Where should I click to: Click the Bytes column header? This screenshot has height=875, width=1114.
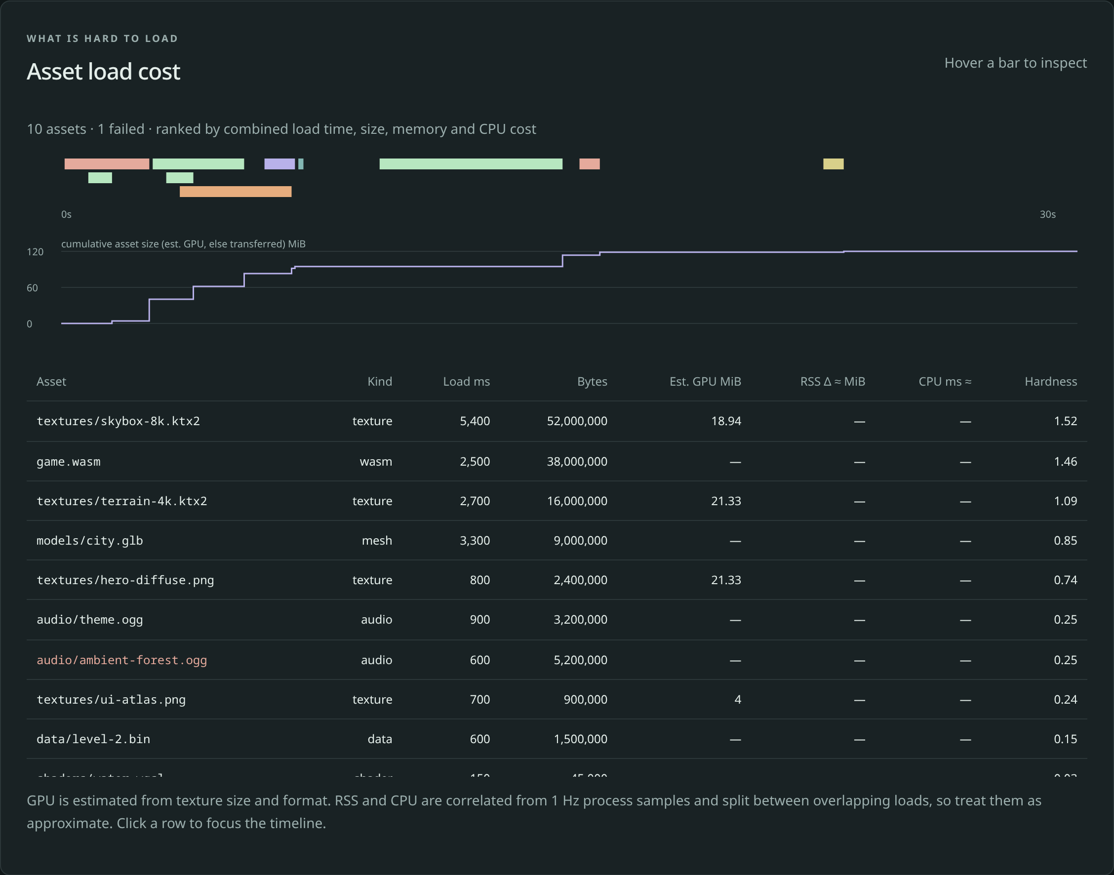tap(592, 382)
